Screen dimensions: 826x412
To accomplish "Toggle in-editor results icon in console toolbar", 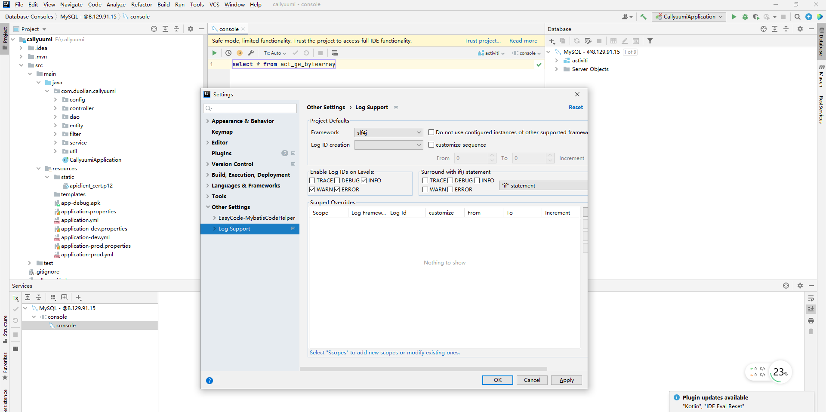I will [335, 53].
